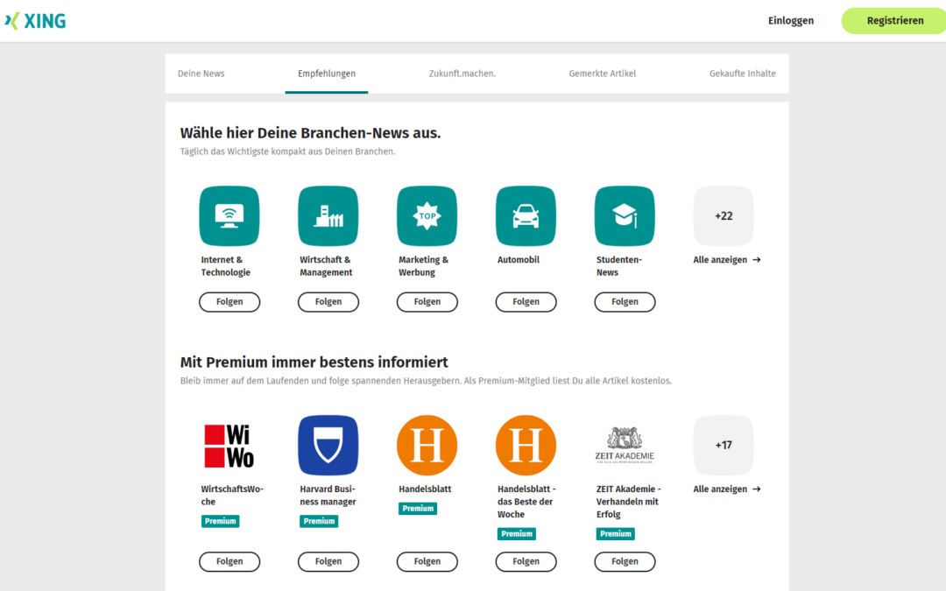Click the Internet & Technologie label
946x591 pixels.
[226, 266]
